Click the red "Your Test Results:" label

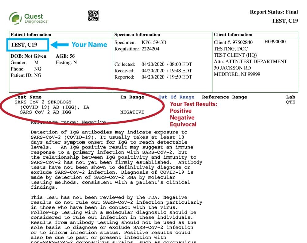click(x=193, y=104)
